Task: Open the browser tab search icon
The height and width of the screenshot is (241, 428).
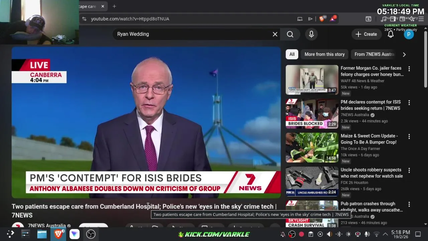Action: click(x=368, y=19)
